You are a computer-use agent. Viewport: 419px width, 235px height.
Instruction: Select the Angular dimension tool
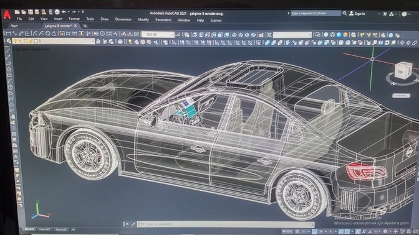tap(54, 34)
